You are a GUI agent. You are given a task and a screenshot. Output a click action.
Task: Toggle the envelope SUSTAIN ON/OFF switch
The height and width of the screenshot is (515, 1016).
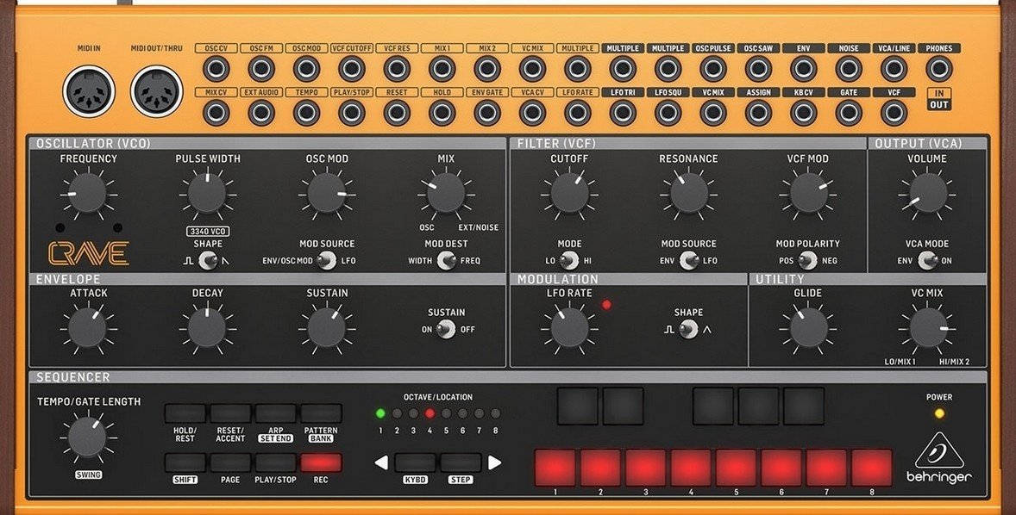point(446,329)
